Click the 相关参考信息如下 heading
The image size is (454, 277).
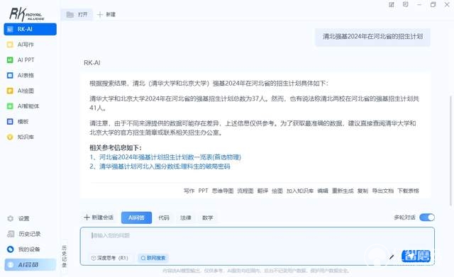(116, 148)
